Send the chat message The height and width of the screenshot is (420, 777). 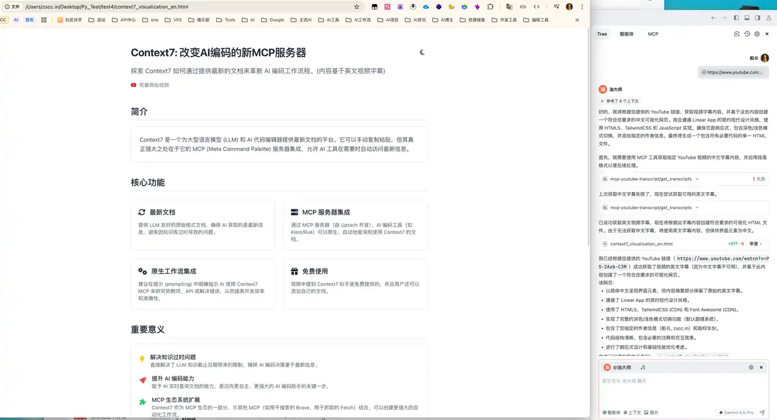(x=762, y=413)
